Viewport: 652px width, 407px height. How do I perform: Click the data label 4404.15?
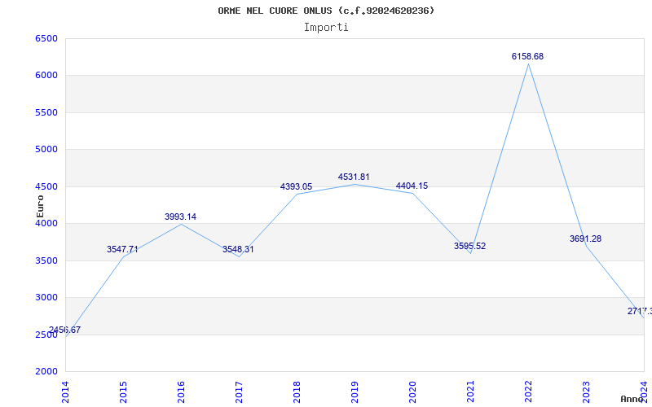tap(412, 186)
